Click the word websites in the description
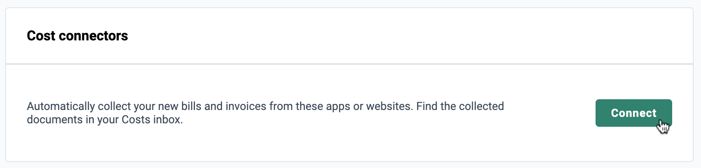701x168 pixels. click(x=387, y=106)
